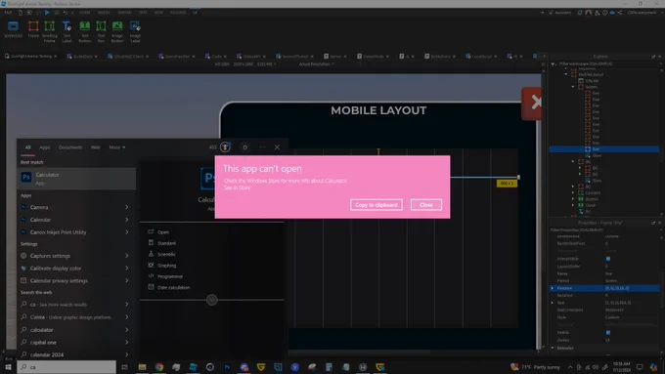Insert an Image Button element
This screenshot has width=665, height=374.
point(117,31)
